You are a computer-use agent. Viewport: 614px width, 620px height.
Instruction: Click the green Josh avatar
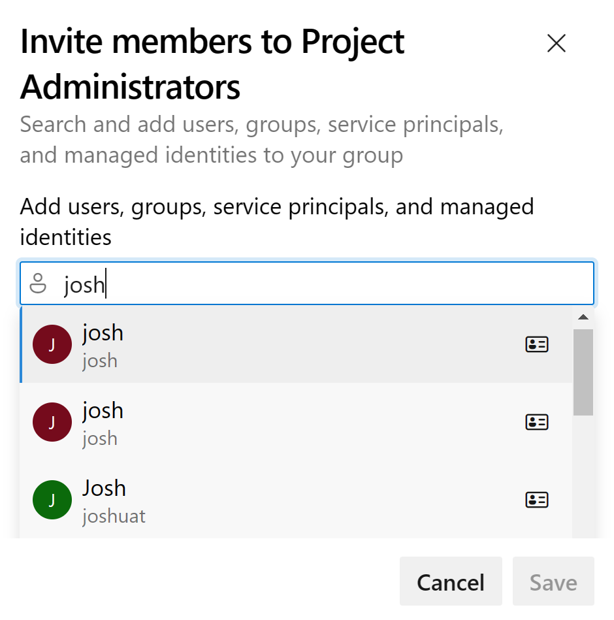coord(52,500)
